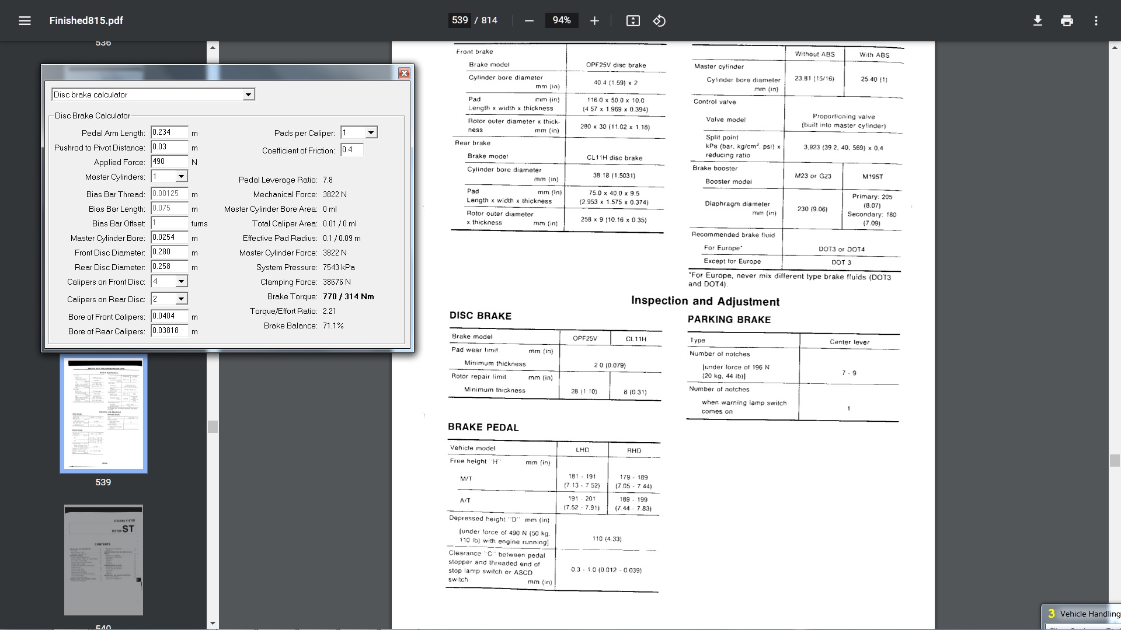The height and width of the screenshot is (630, 1121).
Task: Open the Master Cylinders dropdown
Action: point(181,177)
